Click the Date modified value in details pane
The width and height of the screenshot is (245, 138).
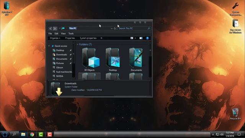click(x=95, y=90)
